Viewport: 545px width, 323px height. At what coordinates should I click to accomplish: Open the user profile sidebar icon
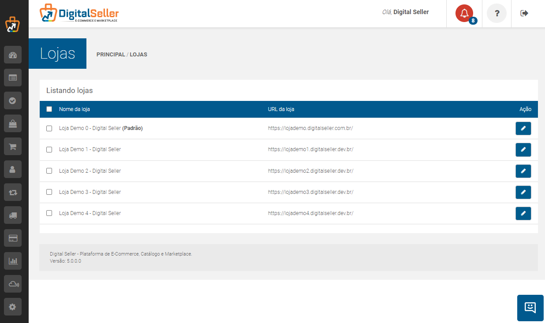pos(12,169)
